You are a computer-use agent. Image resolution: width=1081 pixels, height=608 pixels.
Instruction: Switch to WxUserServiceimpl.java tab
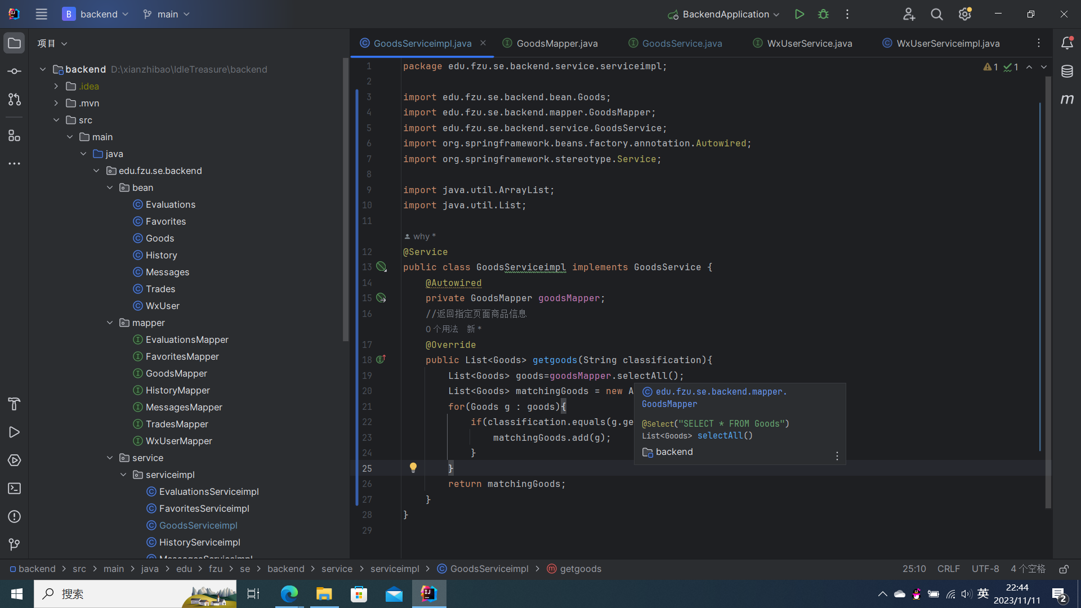tap(941, 43)
